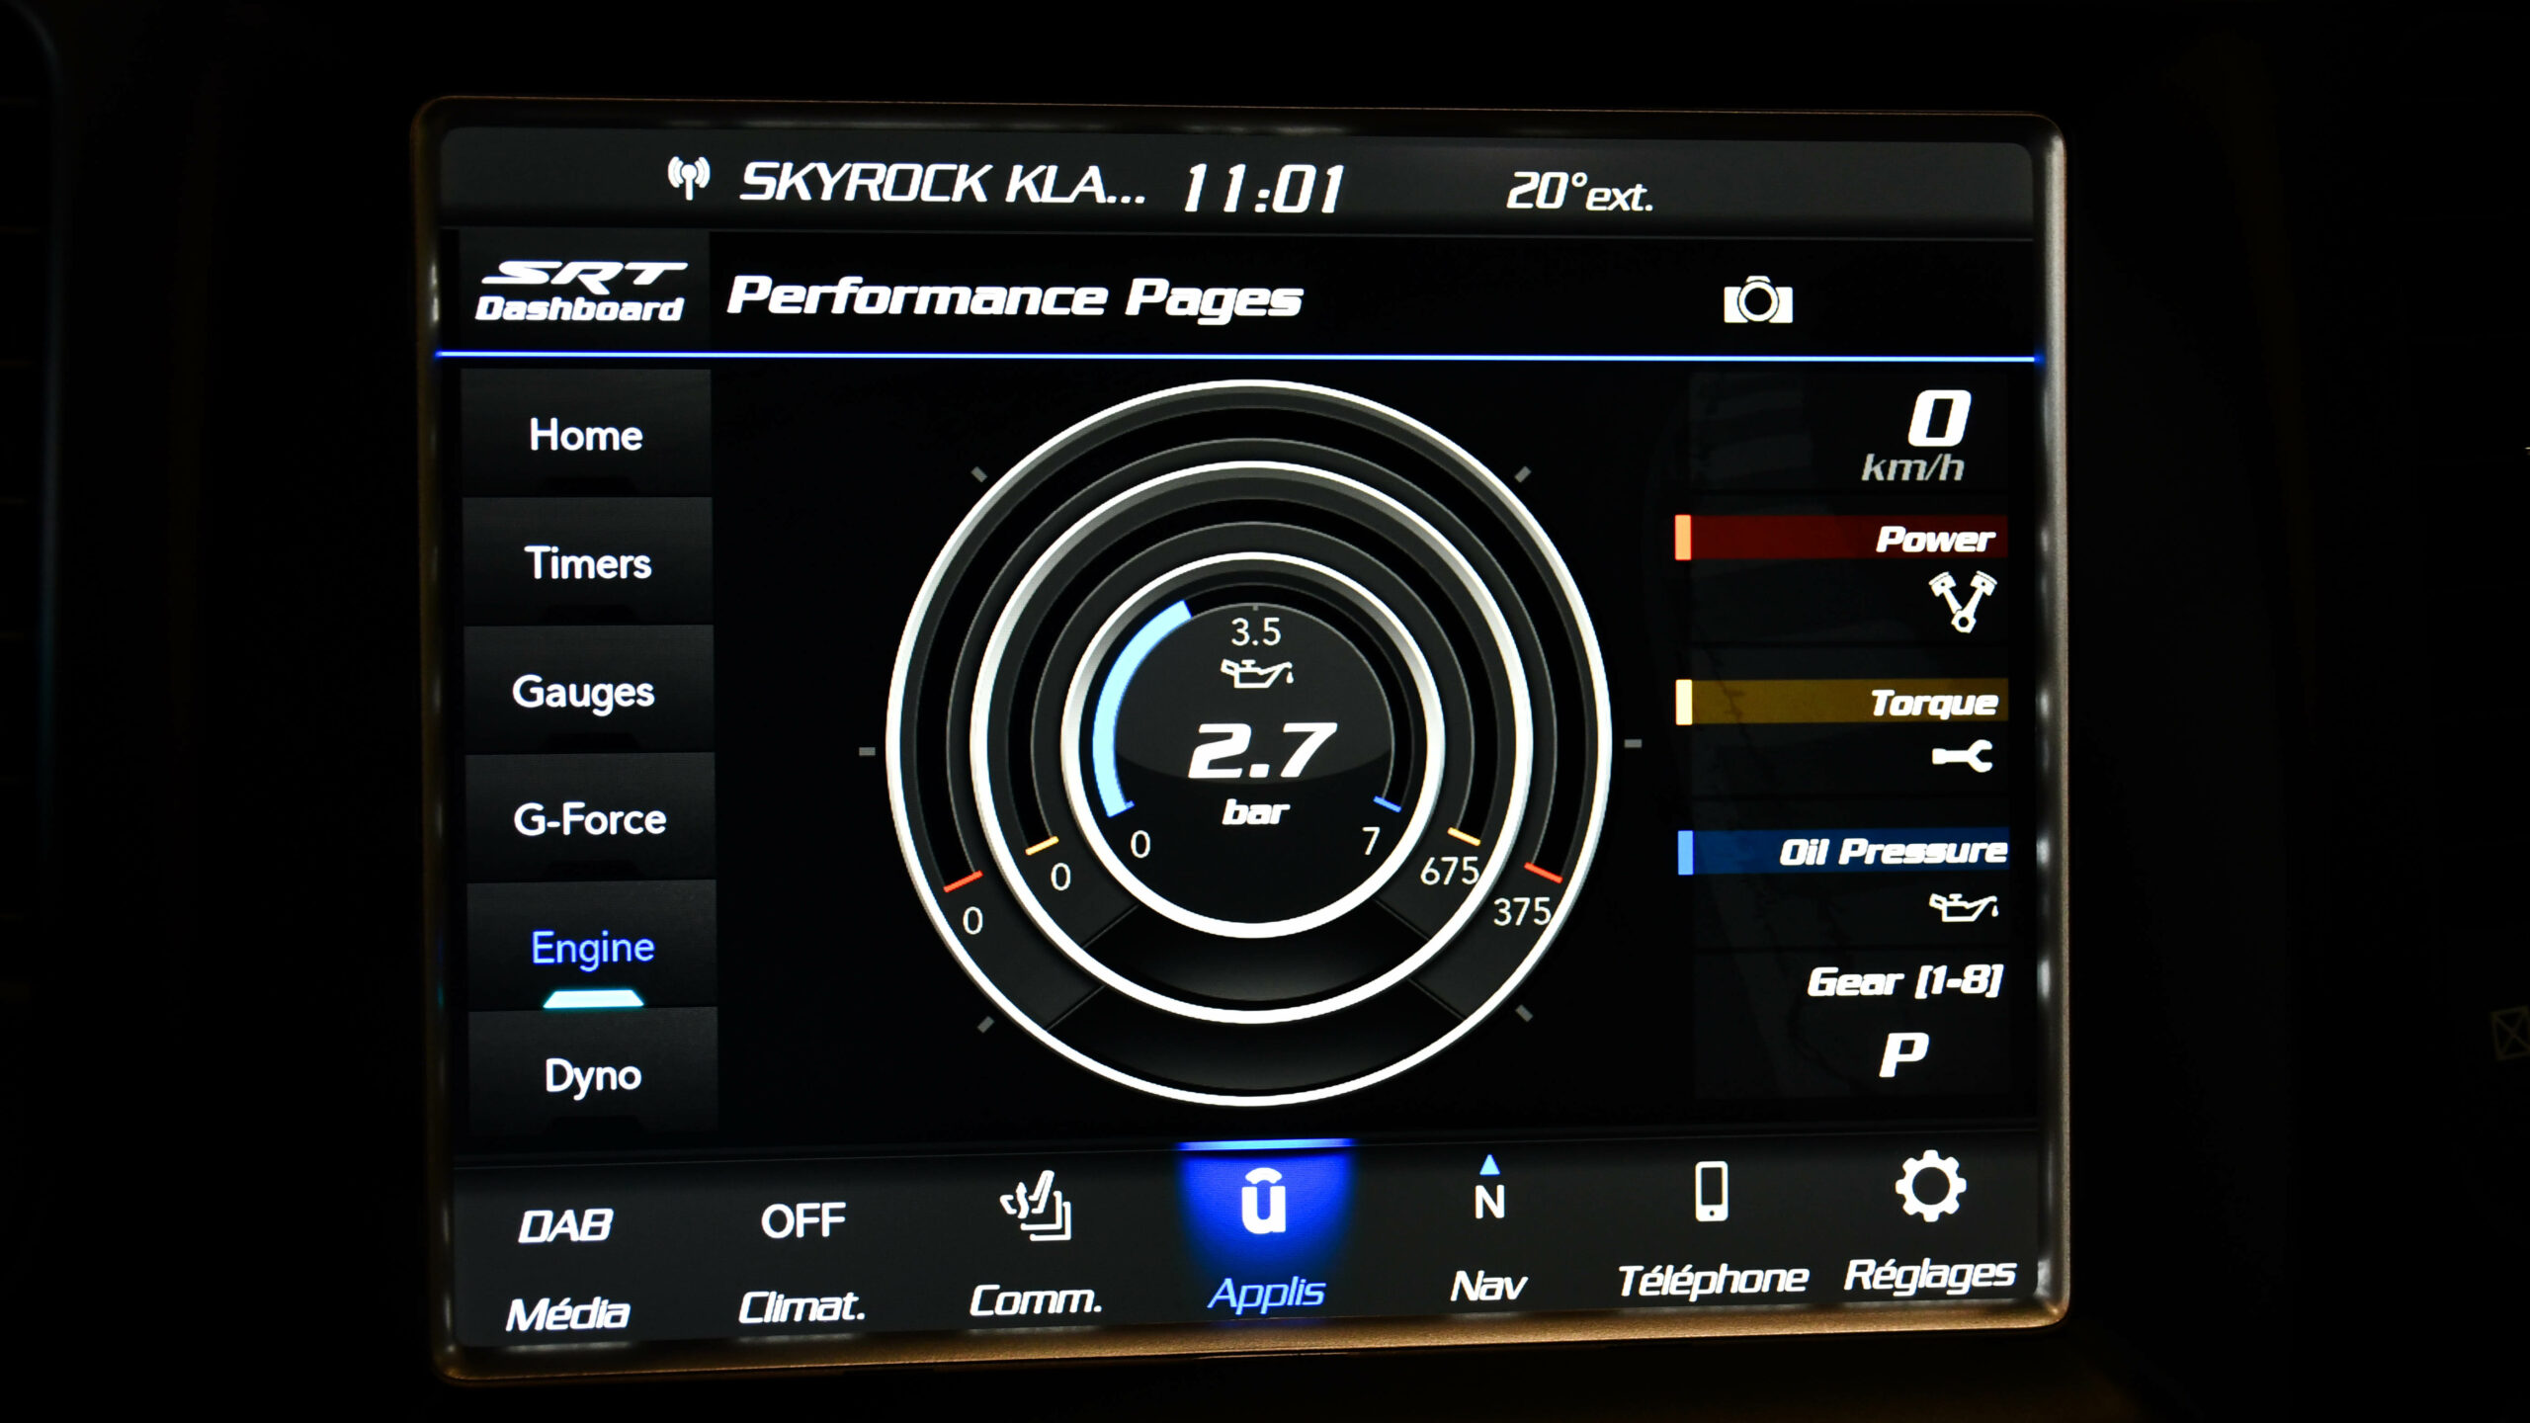This screenshot has height=1423, width=2530.
Task: Open the Gauges page
Action: (583, 691)
